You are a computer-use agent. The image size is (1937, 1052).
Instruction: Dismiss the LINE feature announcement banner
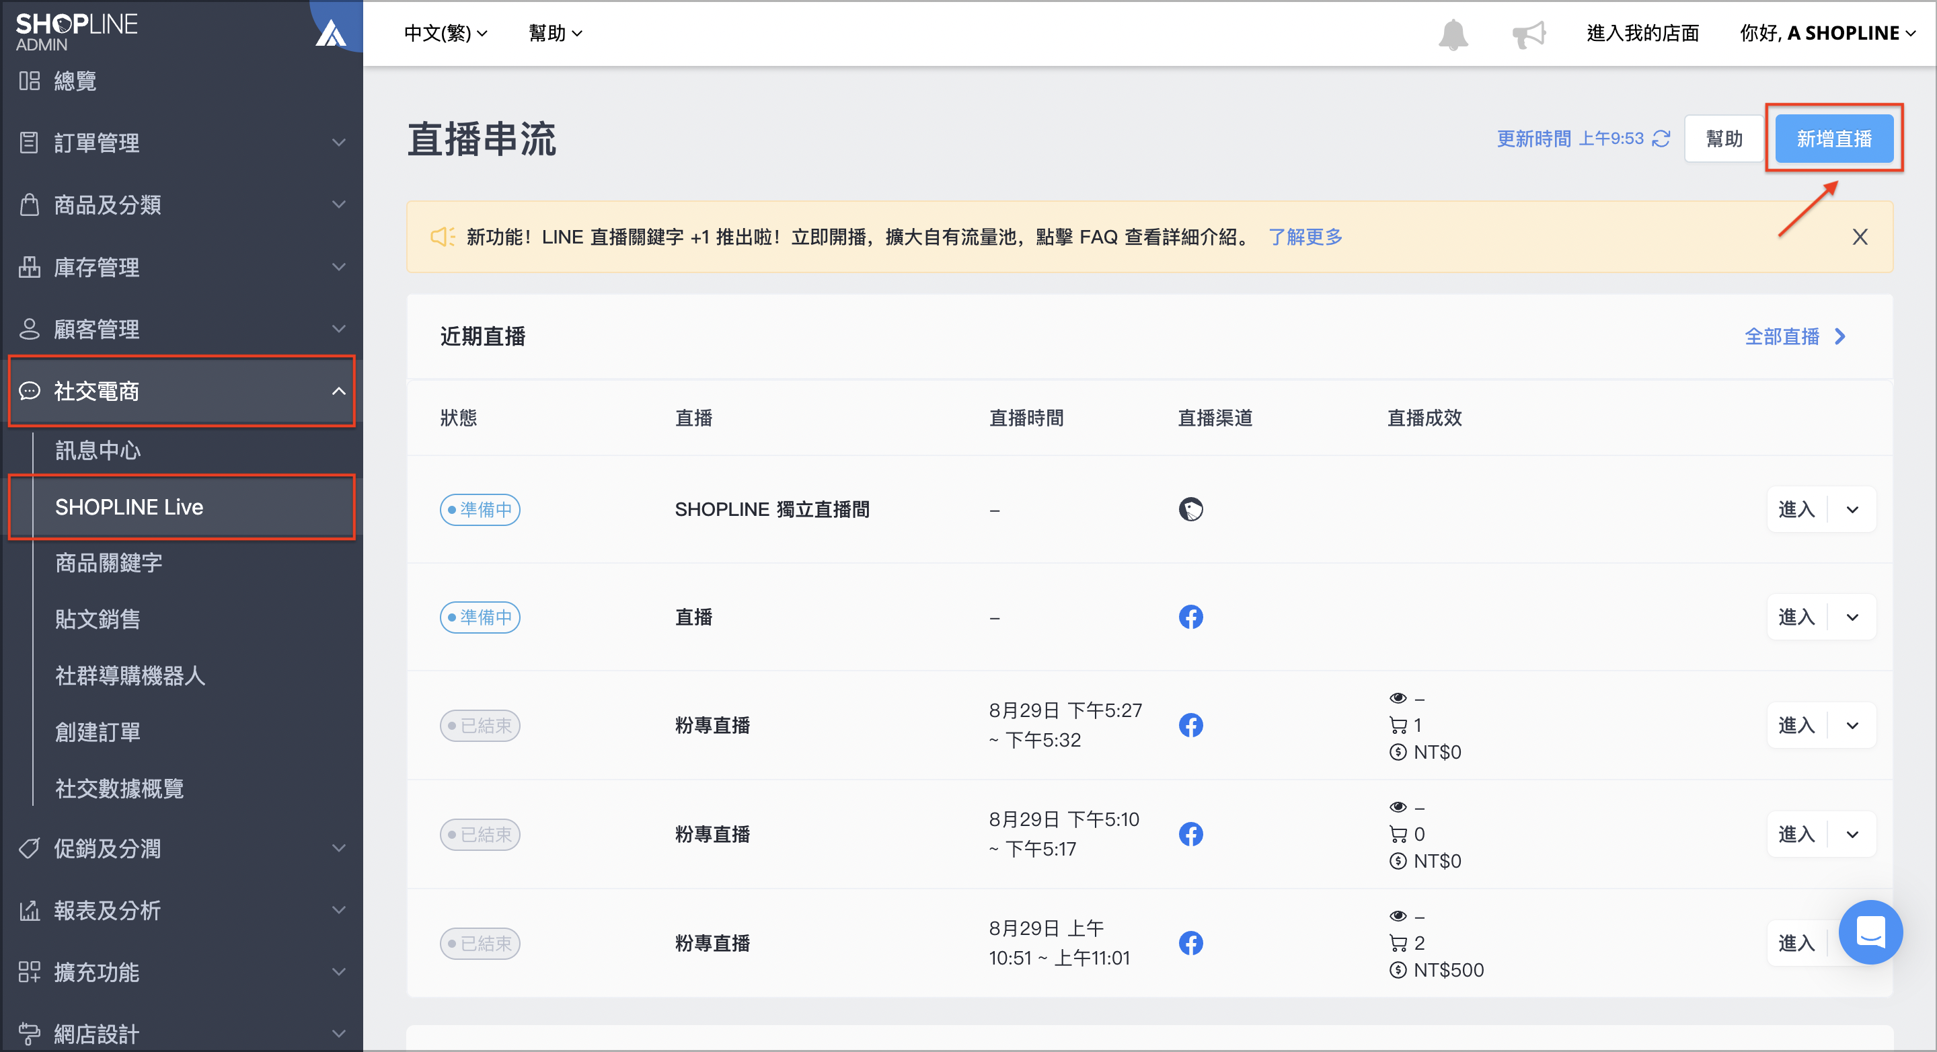[x=1860, y=237]
